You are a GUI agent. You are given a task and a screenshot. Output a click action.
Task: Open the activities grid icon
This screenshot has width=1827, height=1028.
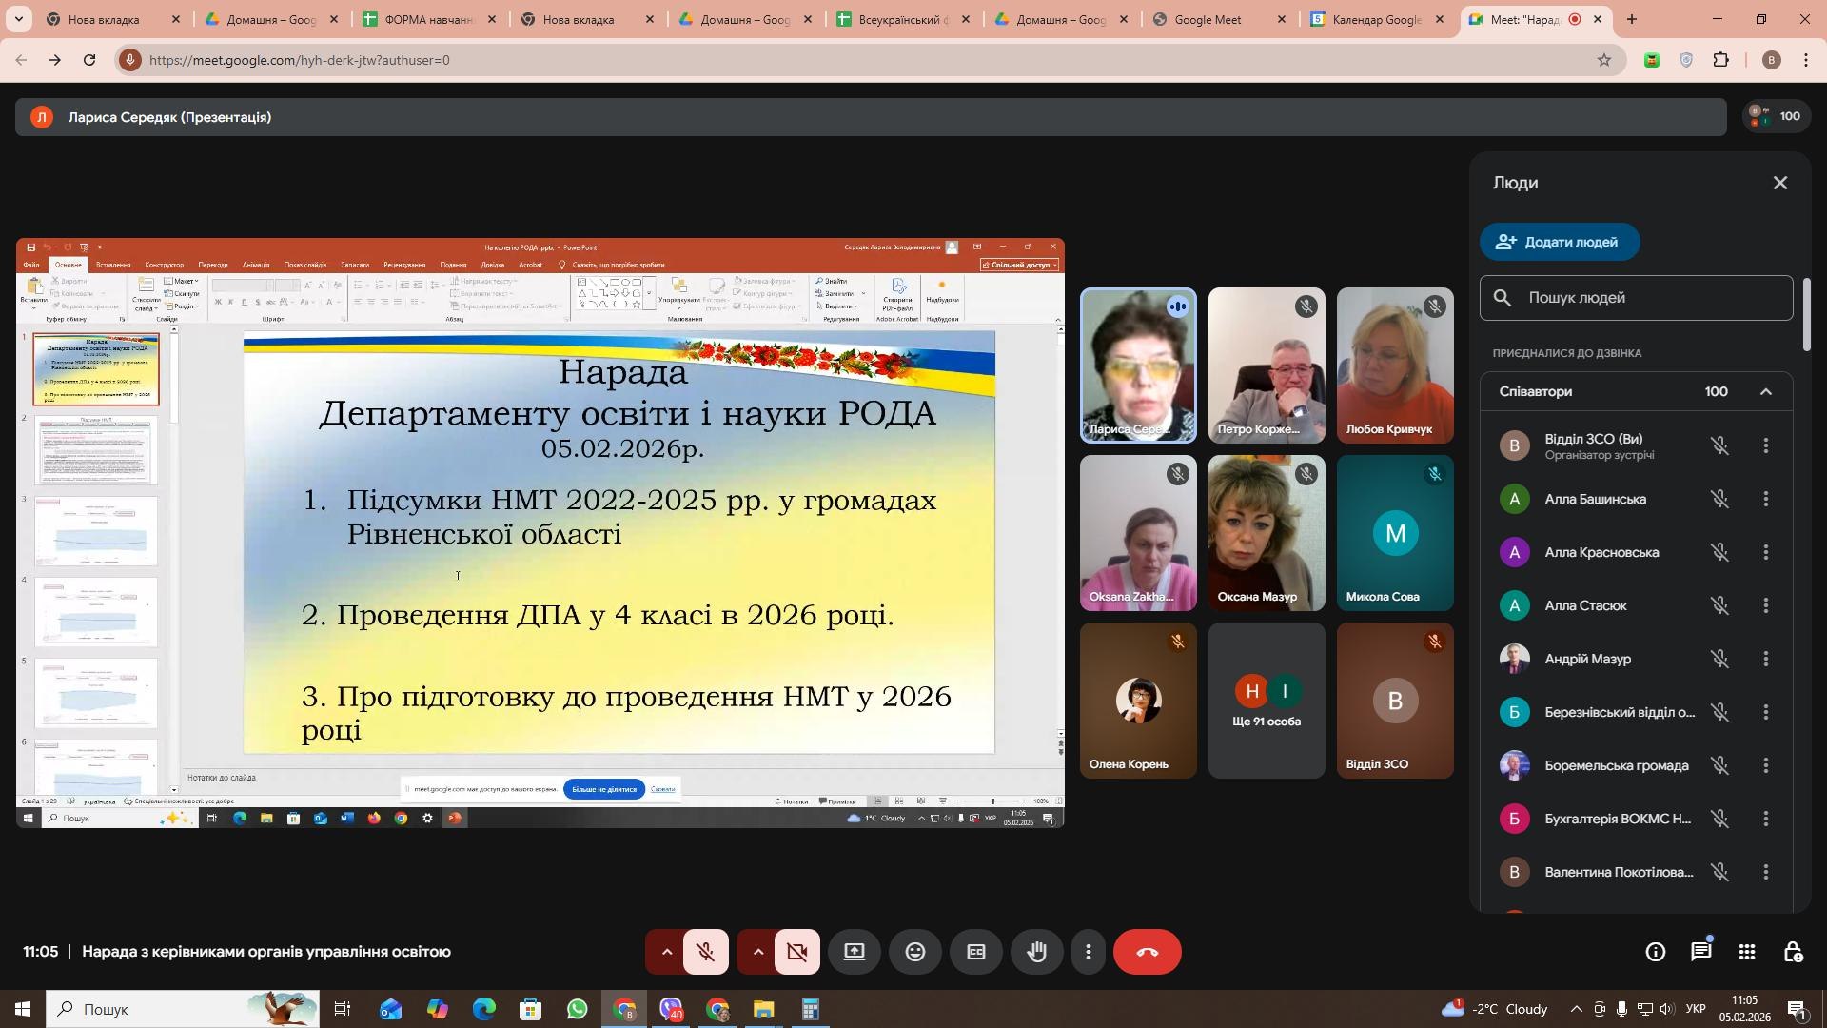click(x=1747, y=953)
